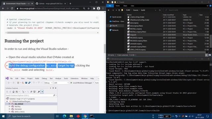Click the taskbar 'Type here to search' box
Screen dimensions: 212x119
click(x=30, y=116)
